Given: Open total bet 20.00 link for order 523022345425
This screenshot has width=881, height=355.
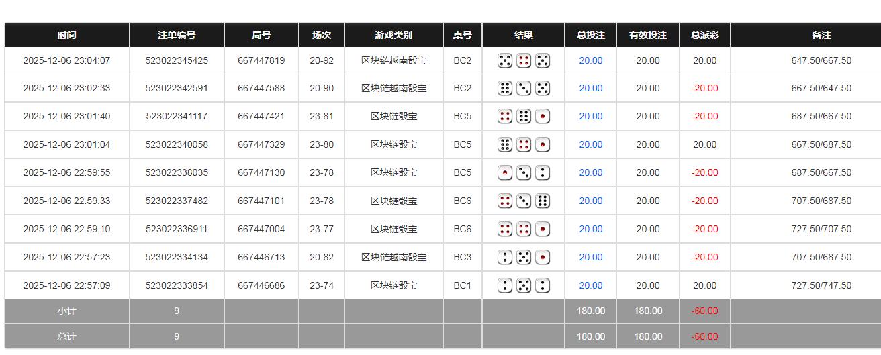Looking at the screenshot, I should [x=590, y=60].
